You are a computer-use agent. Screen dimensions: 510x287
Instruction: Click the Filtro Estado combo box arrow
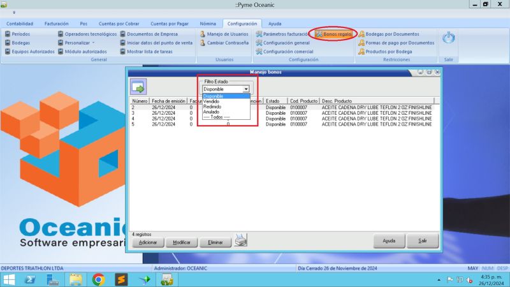tap(245, 89)
